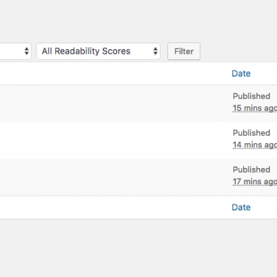Click the up-down arrows of Readability Scores selector
Viewport: 277px width, 277px height.
click(x=155, y=51)
